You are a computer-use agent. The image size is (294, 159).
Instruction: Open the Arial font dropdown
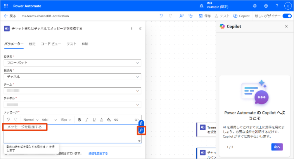click(49, 119)
